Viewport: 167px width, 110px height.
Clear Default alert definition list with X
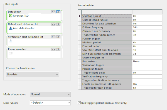[58, 24]
